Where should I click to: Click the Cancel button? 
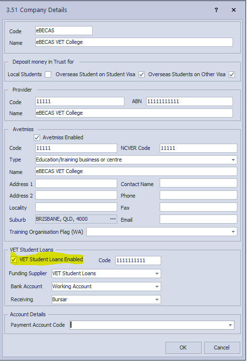tap(222, 348)
